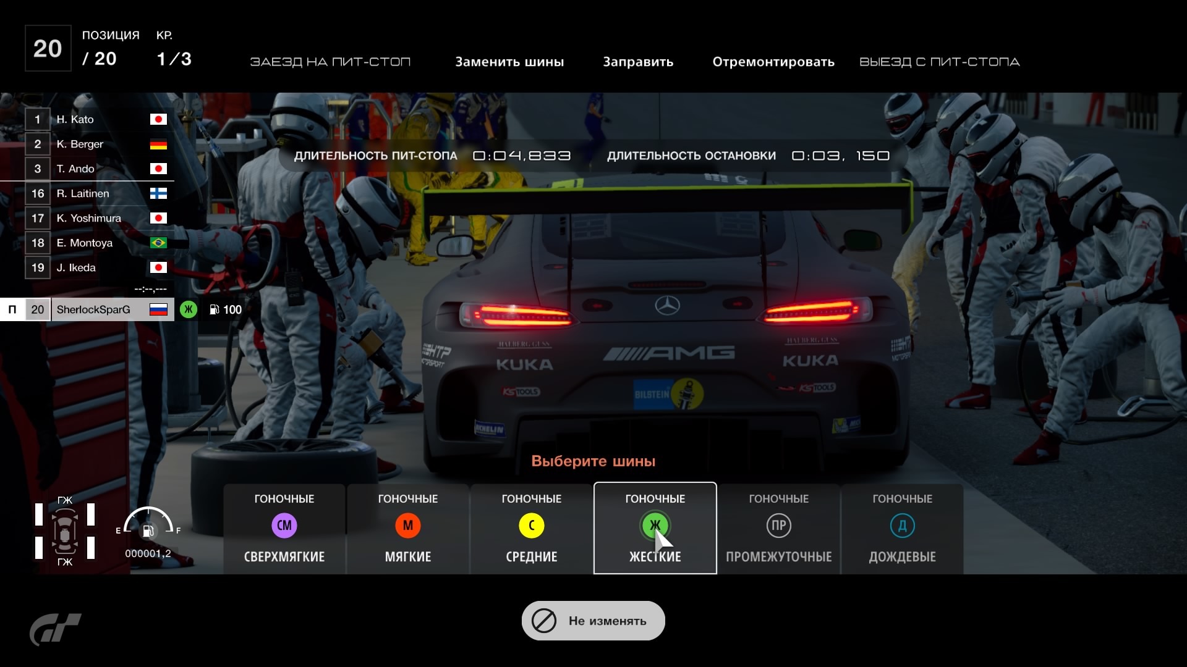Click the car tire wear diagram
The width and height of the screenshot is (1187, 667).
tap(65, 531)
